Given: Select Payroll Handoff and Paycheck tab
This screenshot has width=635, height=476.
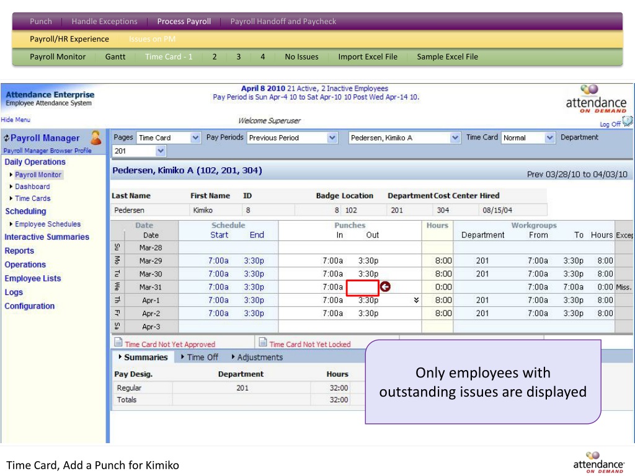Looking at the screenshot, I should tap(283, 22).
